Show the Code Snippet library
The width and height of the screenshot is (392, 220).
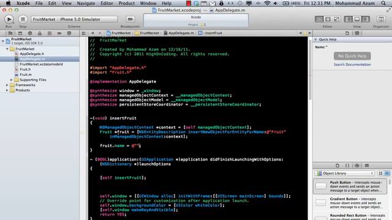coord(347,166)
